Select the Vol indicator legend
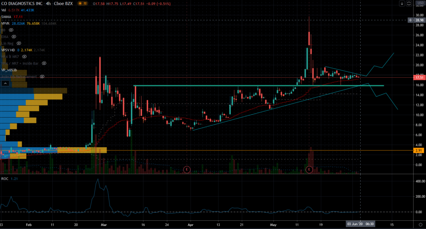 point(3,10)
